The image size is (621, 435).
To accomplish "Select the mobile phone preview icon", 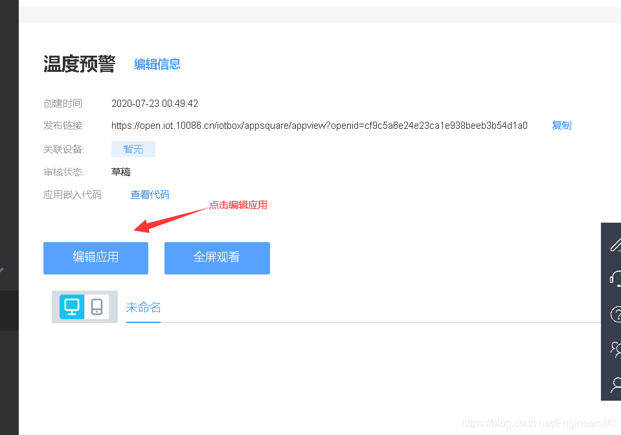I will (97, 306).
